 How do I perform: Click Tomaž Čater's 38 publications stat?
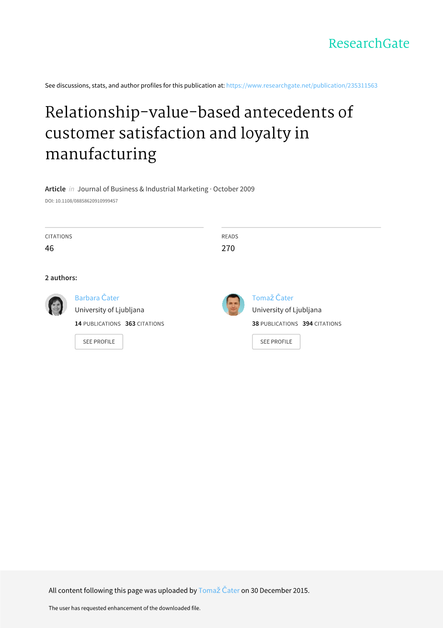pyautogui.click(x=275, y=324)
